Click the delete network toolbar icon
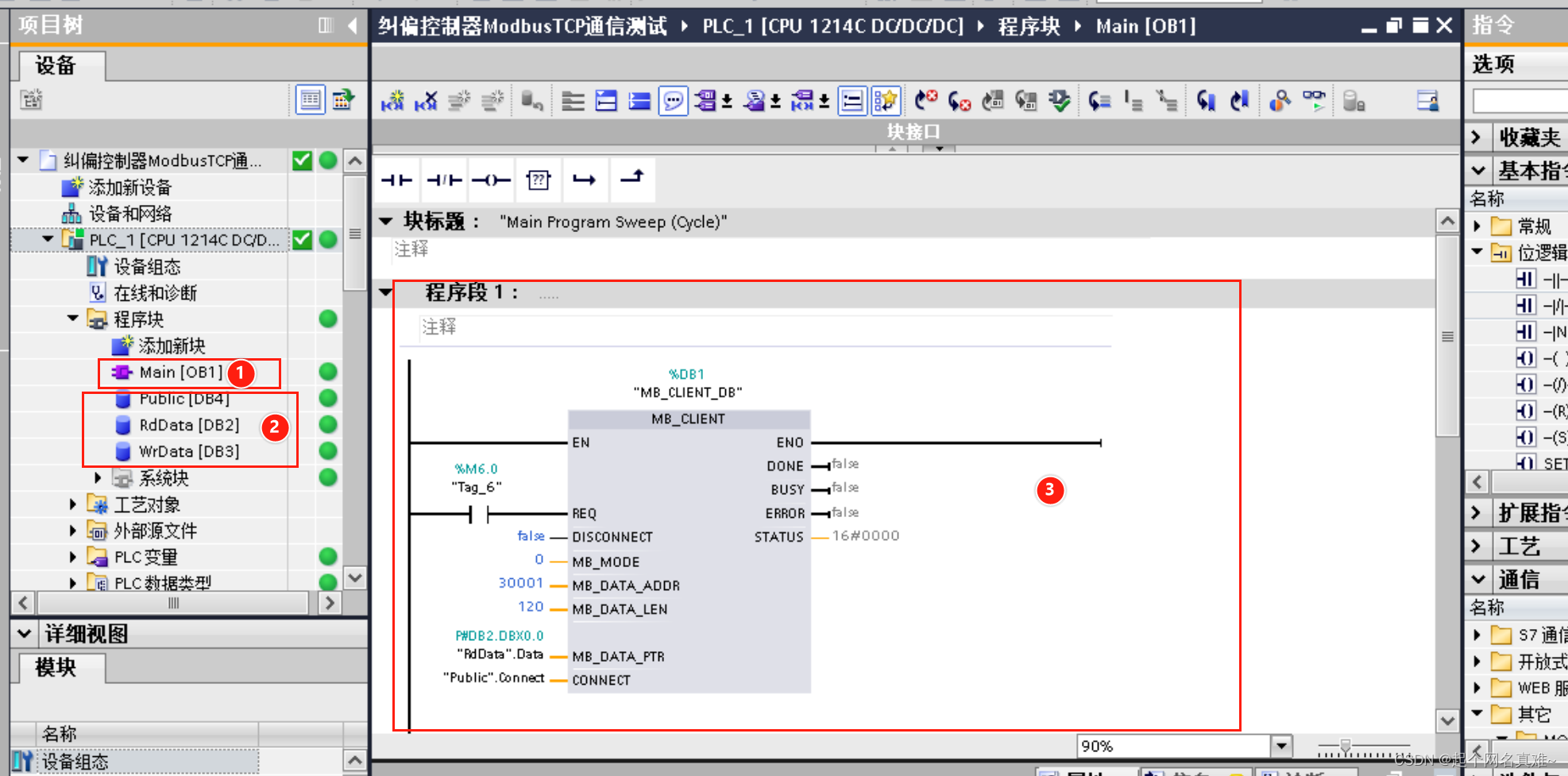The height and width of the screenshot is (776, 1568). coord(426,101)
